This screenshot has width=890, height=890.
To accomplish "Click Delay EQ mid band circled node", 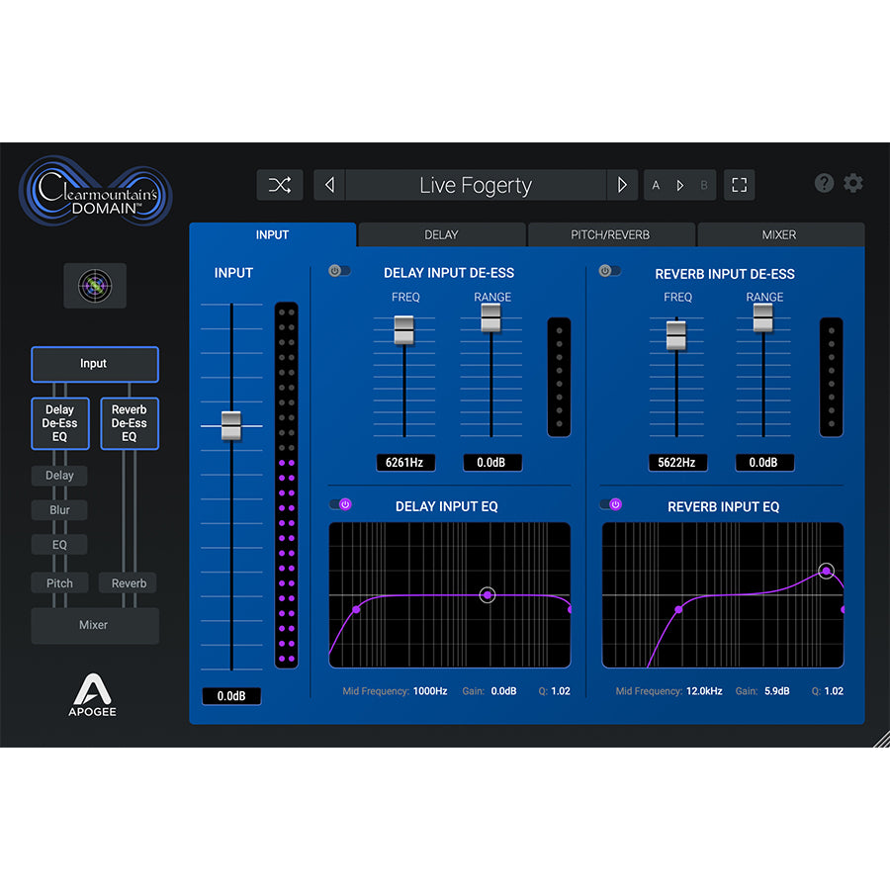I will tap(487, 595).
